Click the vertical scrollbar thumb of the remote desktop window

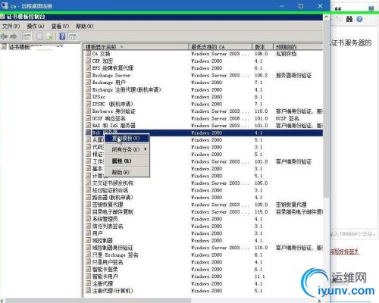point(326,108)
